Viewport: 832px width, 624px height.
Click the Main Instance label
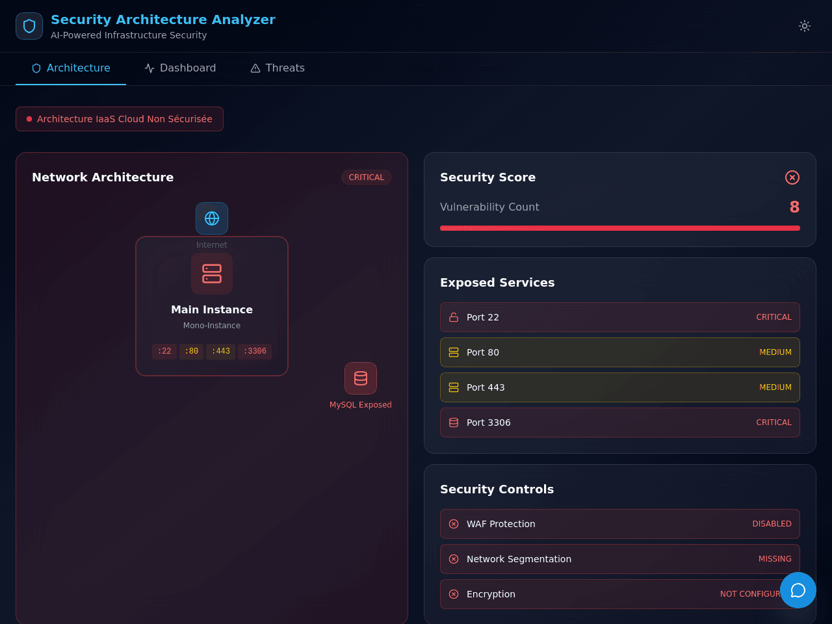click(x=212, y=310)
